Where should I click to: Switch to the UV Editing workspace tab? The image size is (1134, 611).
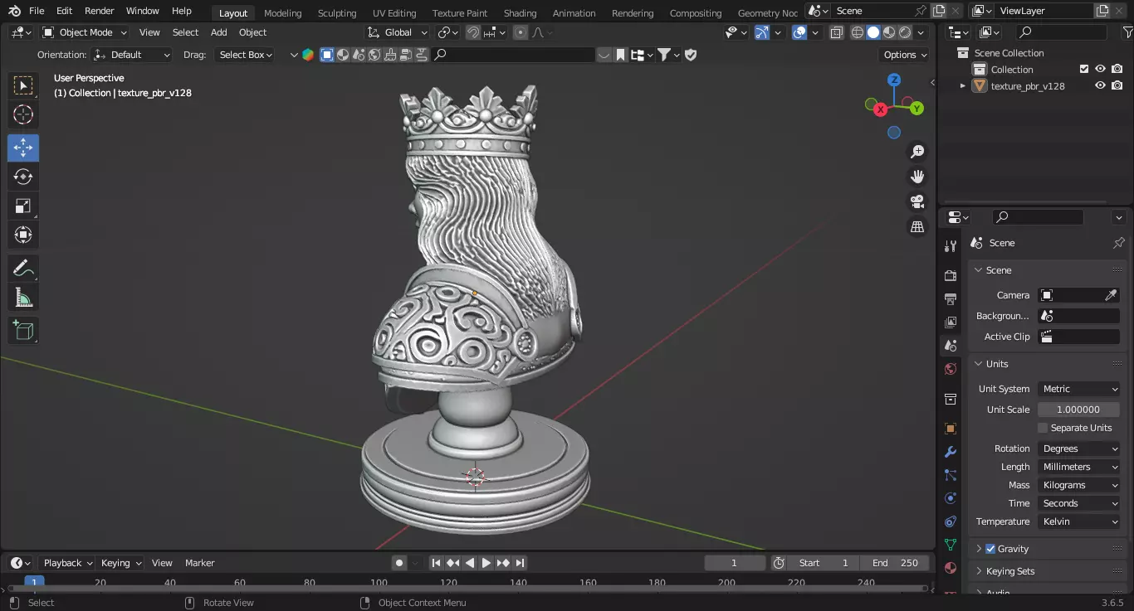pos(394,13)
